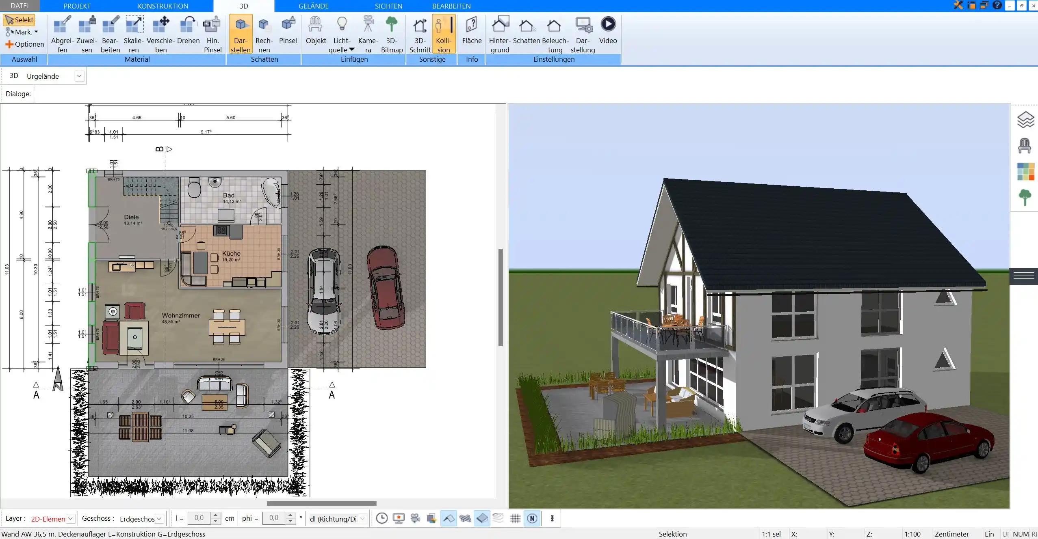
Task: Open the Beleuchtung lighting settings
Action: coord(555,34)
